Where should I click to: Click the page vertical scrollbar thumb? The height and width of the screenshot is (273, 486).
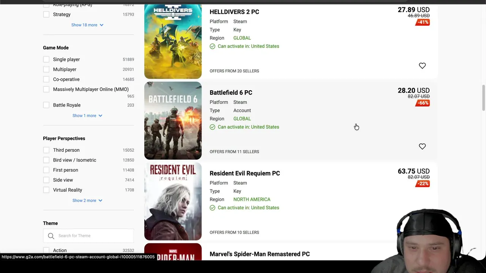483,98
